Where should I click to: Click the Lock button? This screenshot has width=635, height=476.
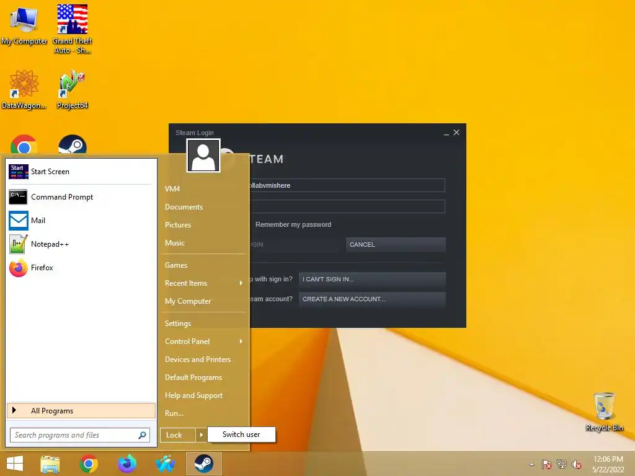178,435
